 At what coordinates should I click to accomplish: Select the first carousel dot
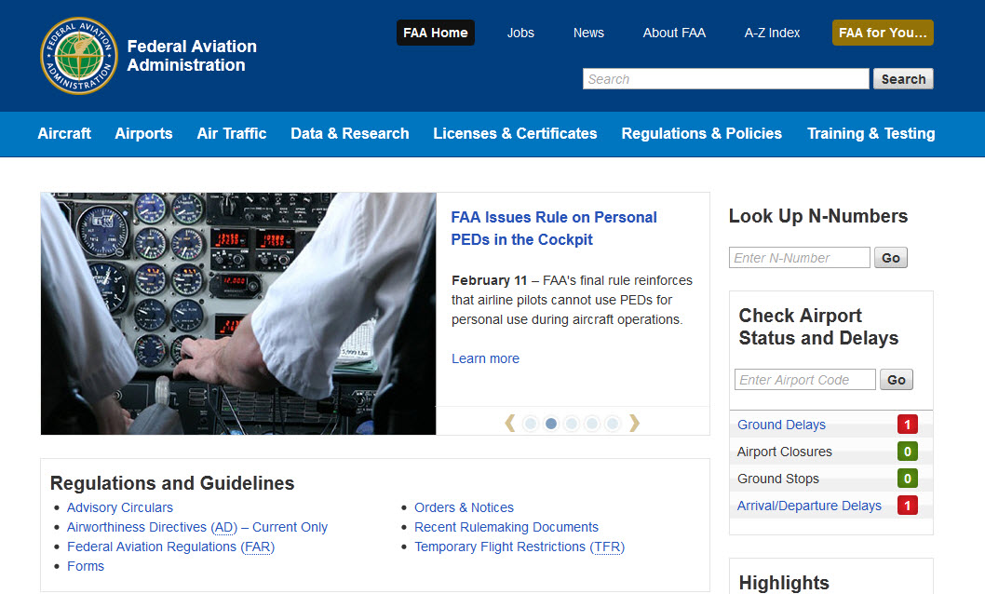(x=531, y=424)
